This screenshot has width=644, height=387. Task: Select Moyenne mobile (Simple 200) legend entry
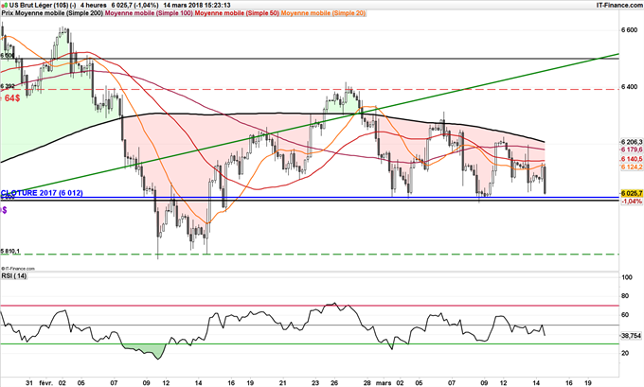click(59, 13)
